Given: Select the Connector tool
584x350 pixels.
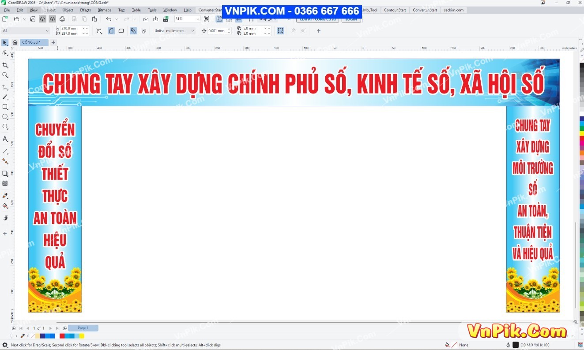Looking at the screenshot, I should (5, 161).
